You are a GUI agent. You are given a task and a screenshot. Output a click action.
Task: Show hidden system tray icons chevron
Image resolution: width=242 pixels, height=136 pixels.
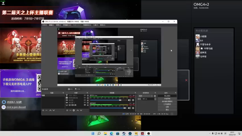point(210,134)
